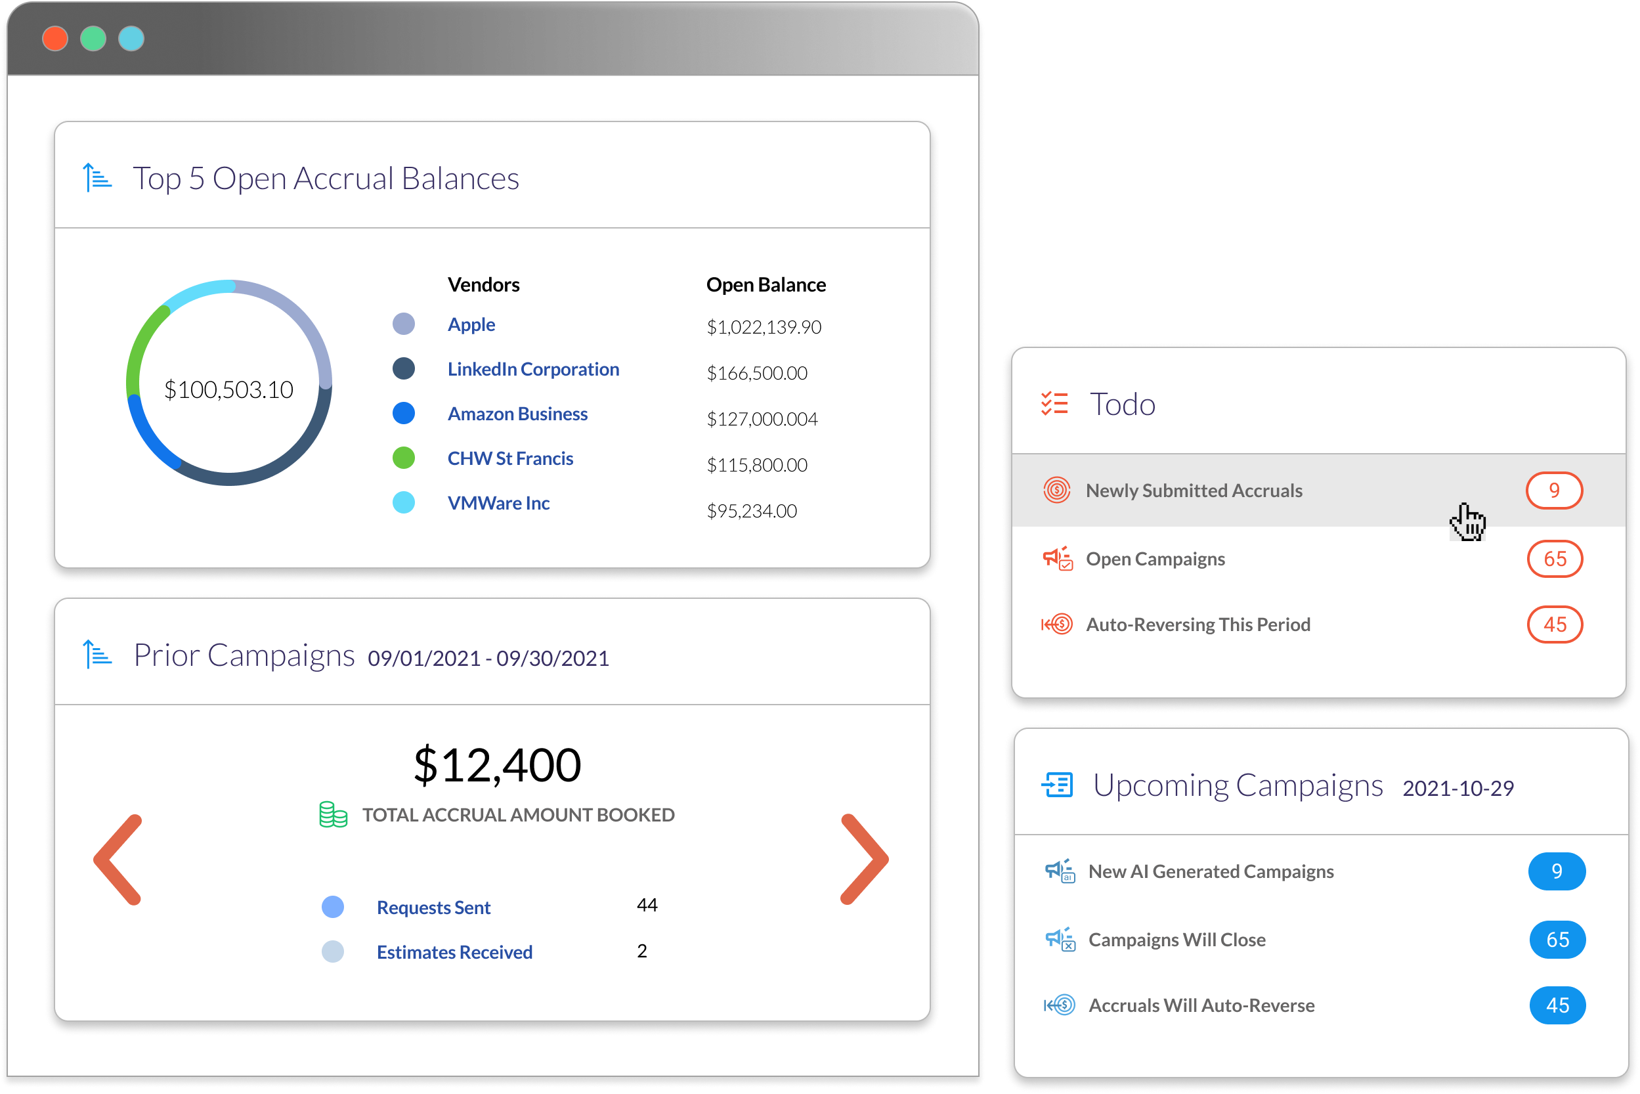Click the Top 5 Open Accrual Balances sort icon
1640x1094 pixels.
[x=97, y=177]
